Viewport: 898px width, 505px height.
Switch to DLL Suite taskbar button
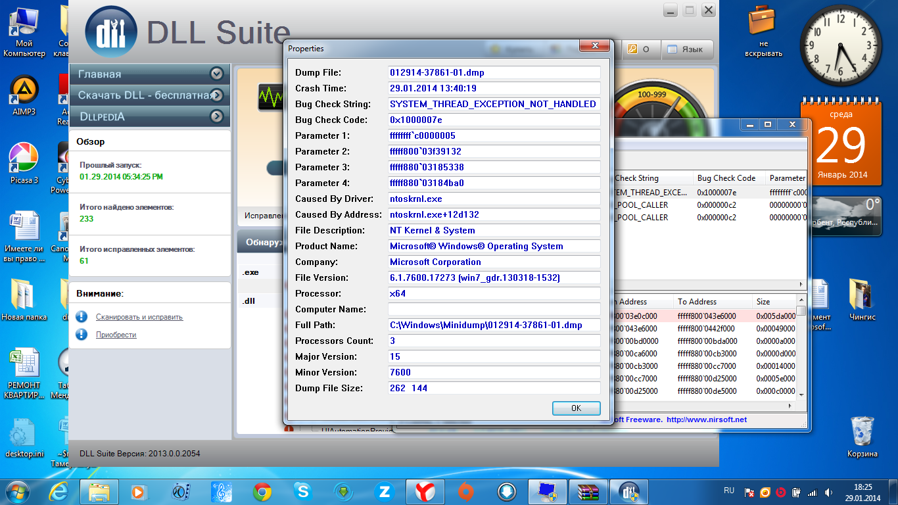629,491
